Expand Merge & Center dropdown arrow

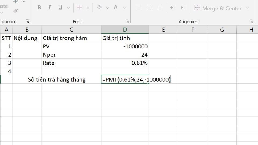(x=248, y=8)
